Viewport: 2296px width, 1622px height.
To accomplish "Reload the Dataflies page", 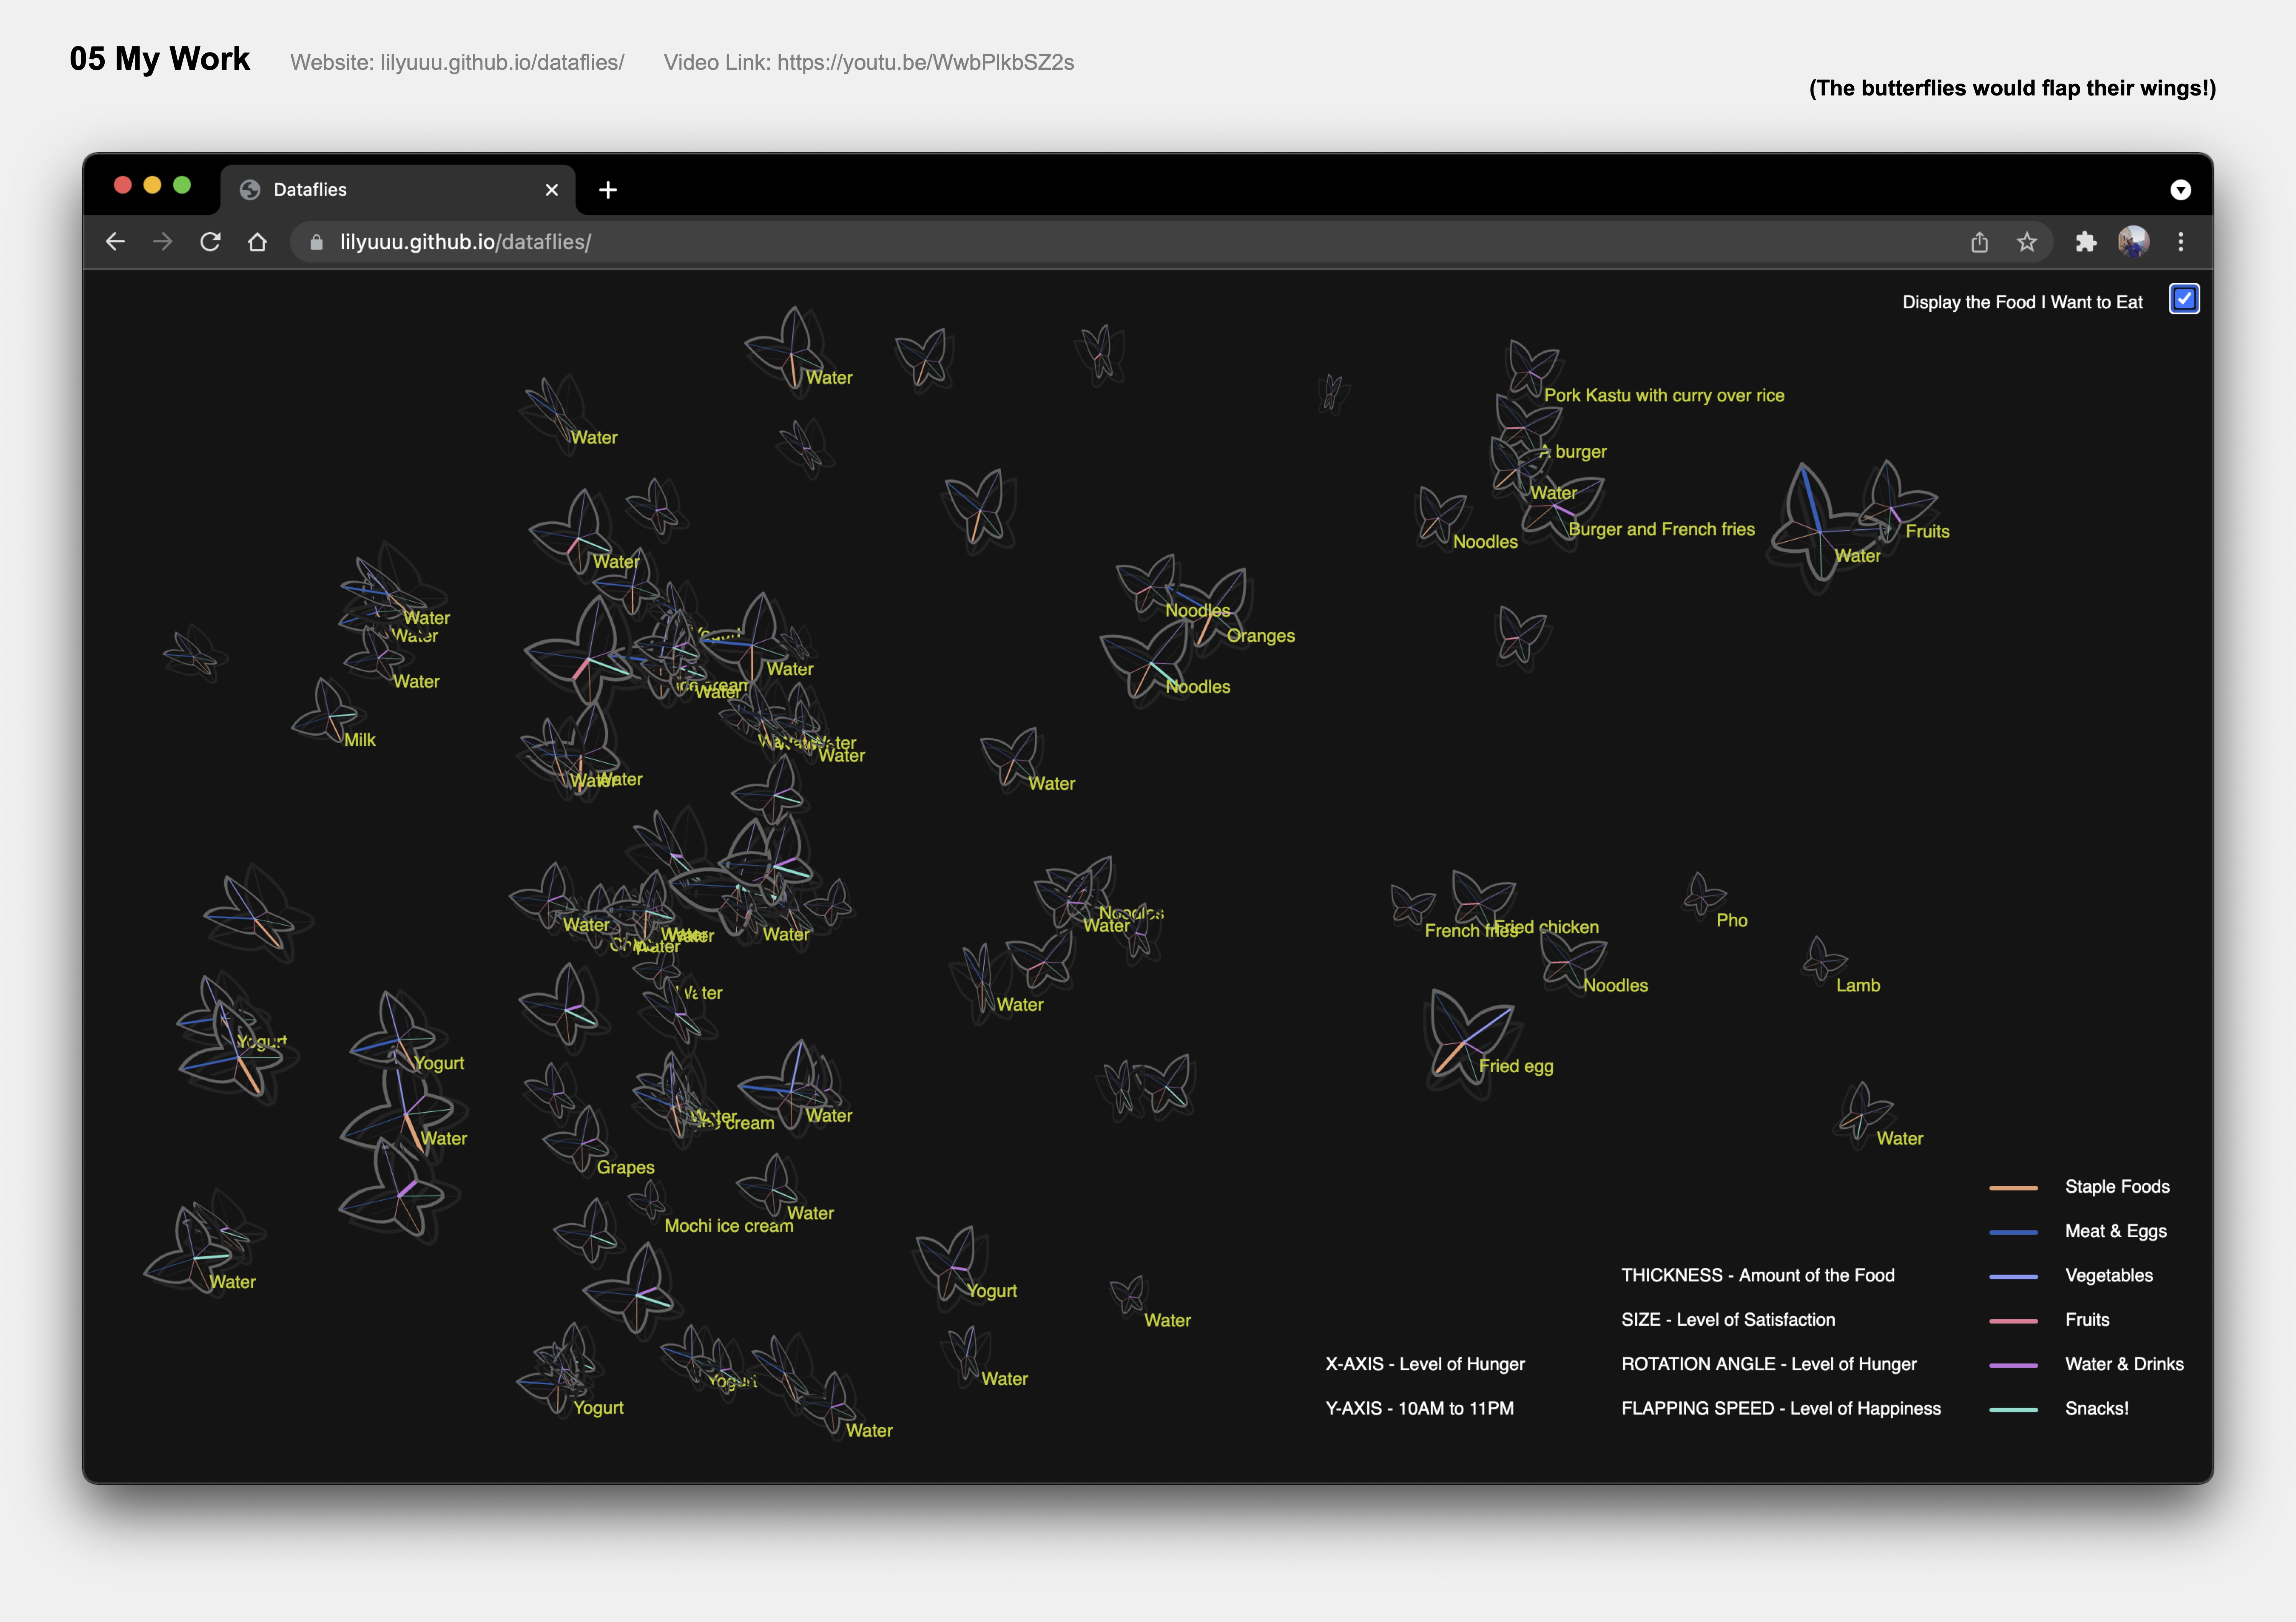I will (210, 242).
